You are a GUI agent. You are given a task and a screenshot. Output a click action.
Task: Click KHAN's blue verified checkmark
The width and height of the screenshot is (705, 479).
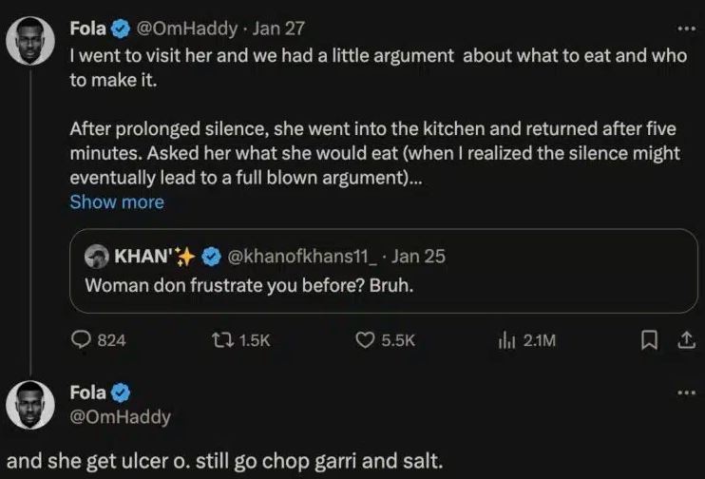[214, 257]
